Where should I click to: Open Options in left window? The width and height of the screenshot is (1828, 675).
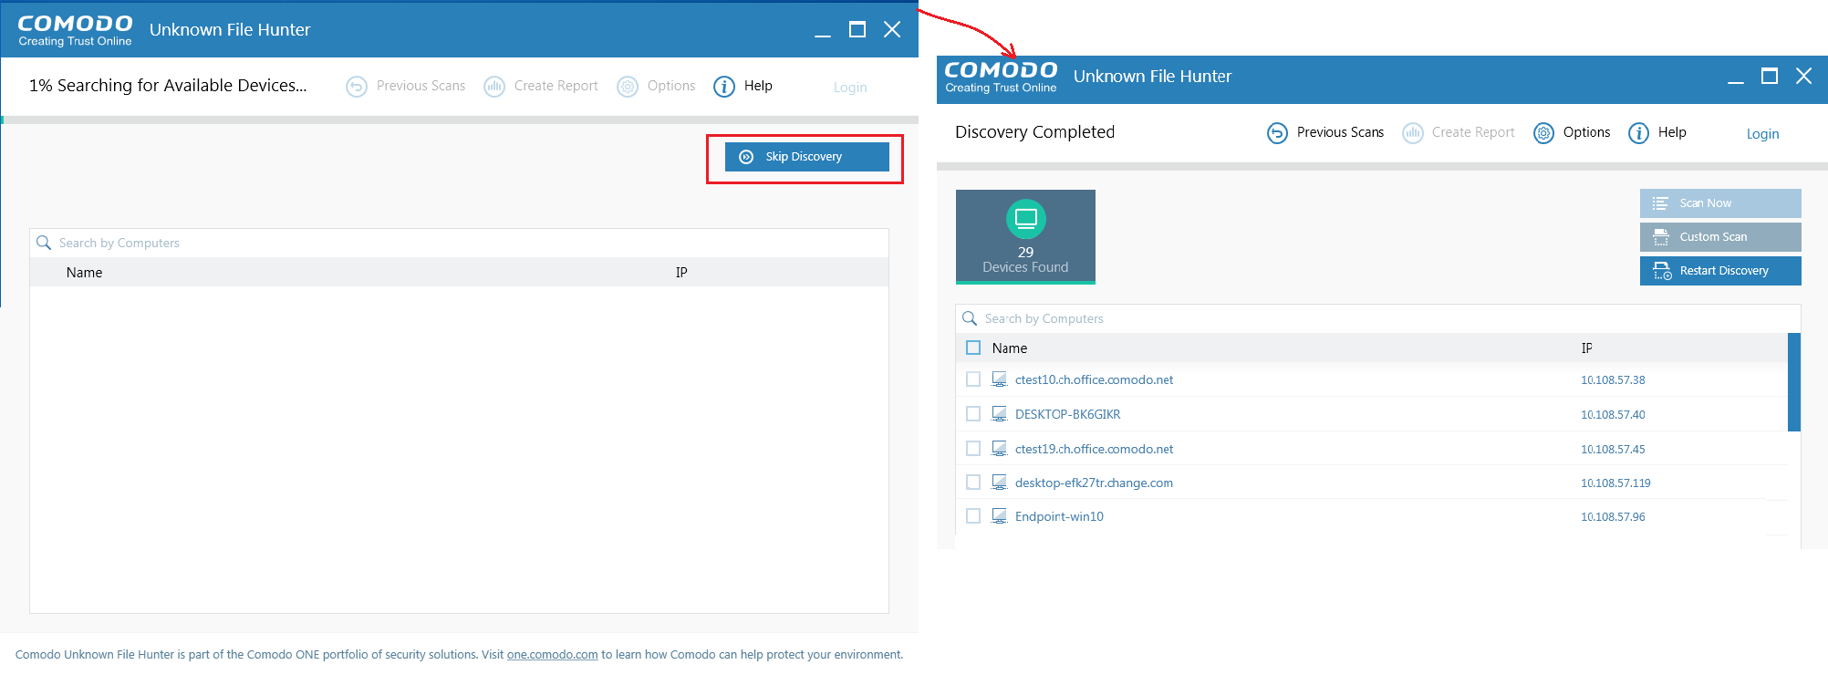pyautogui.click(x=671, y=86)
